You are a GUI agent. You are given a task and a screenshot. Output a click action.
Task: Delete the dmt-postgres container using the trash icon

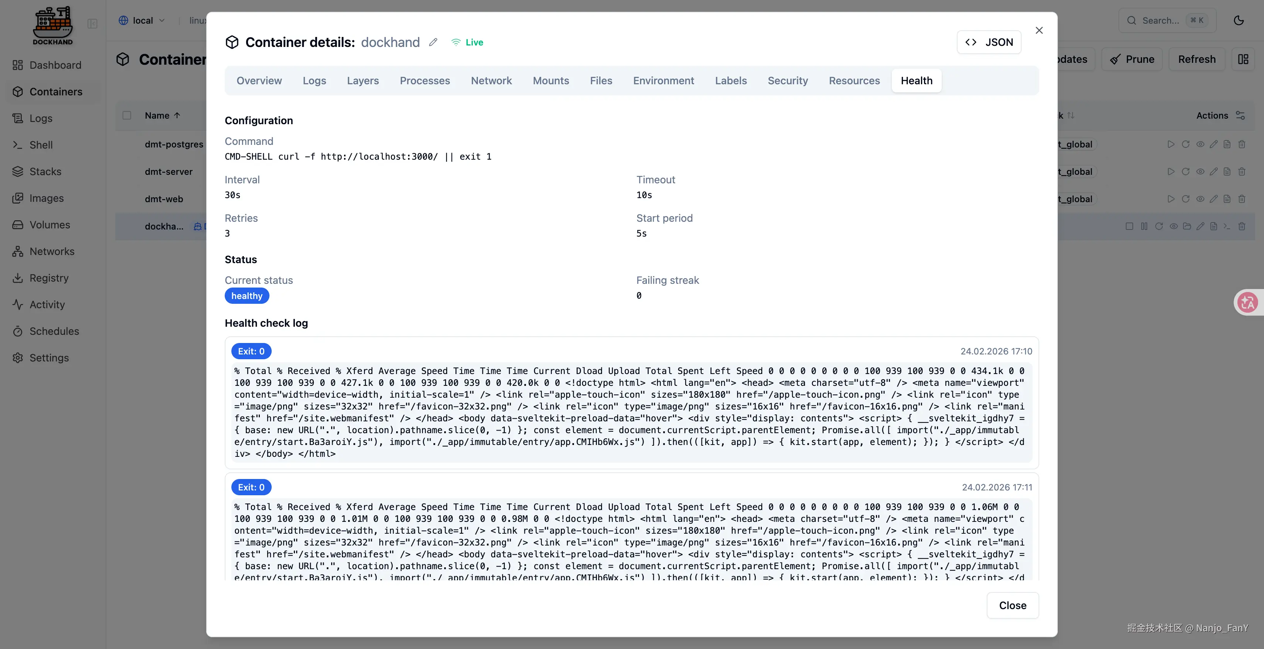click(1241, 144)
